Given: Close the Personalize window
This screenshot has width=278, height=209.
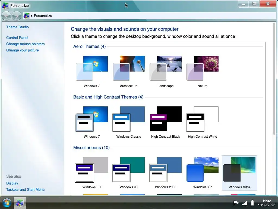Looking at the screenshot, I should pos(268,4).
